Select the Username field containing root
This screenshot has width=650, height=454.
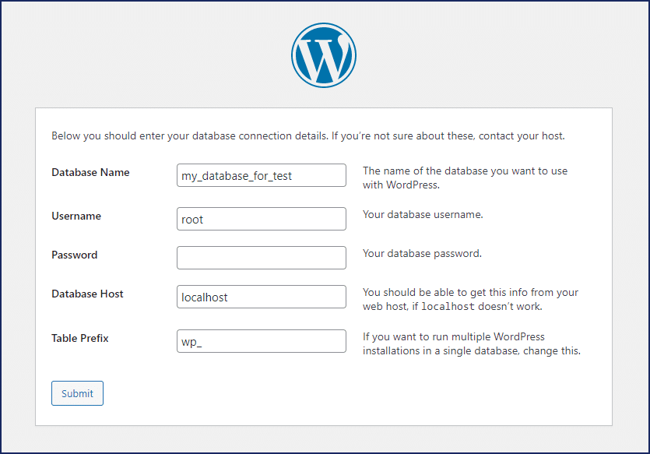tap(261, 219)
